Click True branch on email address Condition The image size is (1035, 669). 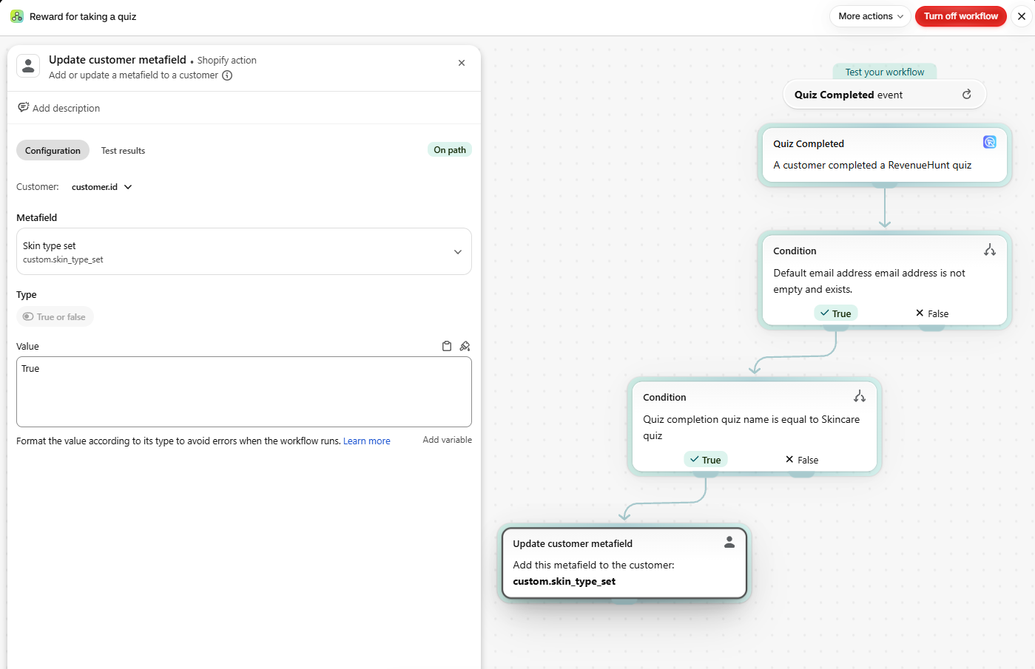pos(836,313)
